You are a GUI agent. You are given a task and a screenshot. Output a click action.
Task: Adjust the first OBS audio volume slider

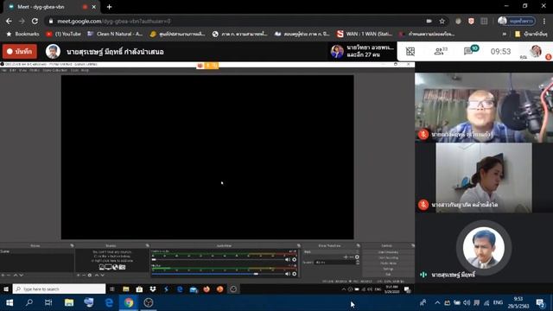[x=218, y=259]
